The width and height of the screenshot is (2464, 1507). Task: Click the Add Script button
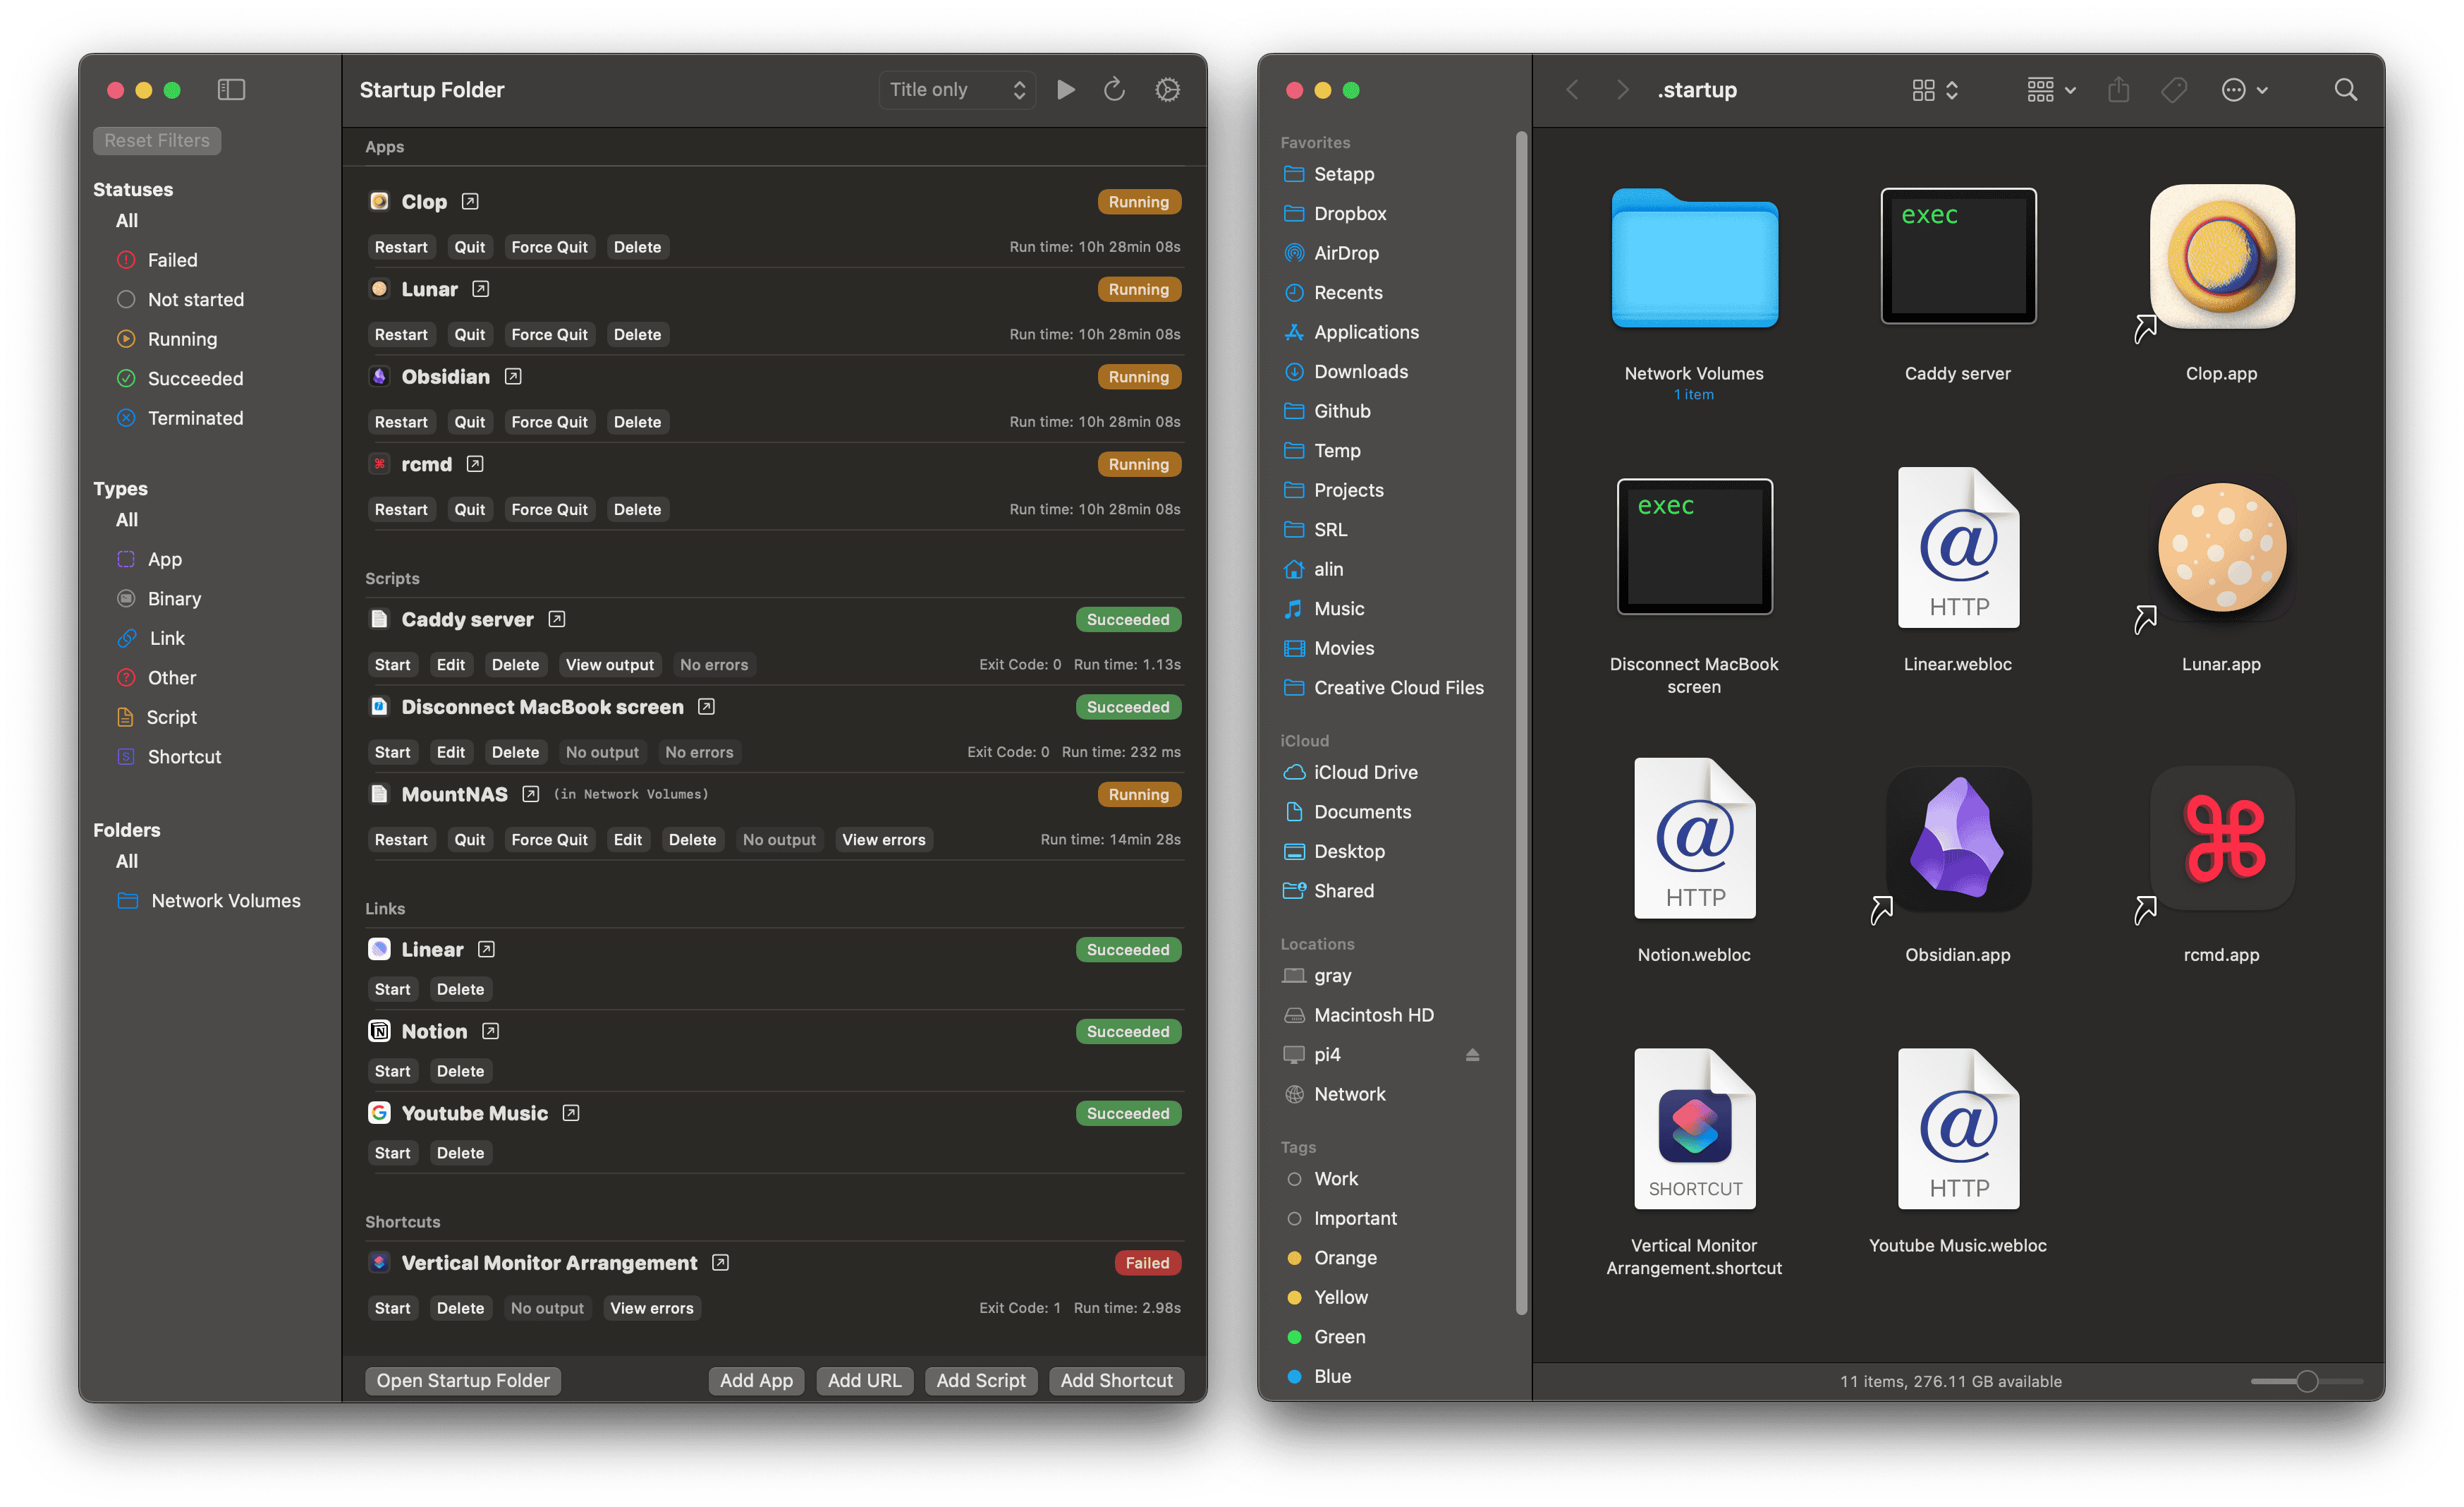980,1380
